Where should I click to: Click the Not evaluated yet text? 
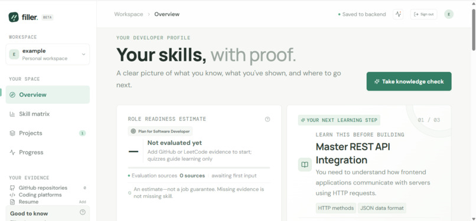point(175,143)
